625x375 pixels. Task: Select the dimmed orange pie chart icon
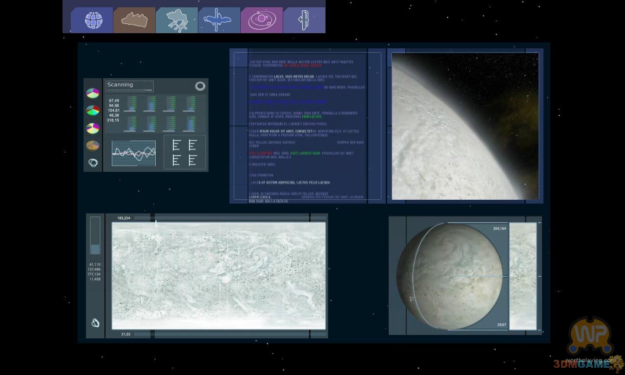coord(93,146)
